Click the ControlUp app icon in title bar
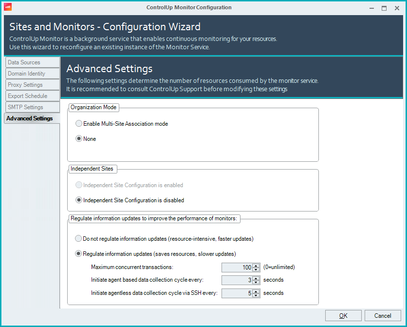The image size is (407, 327). pyautogui.click(x=8, y=7)
